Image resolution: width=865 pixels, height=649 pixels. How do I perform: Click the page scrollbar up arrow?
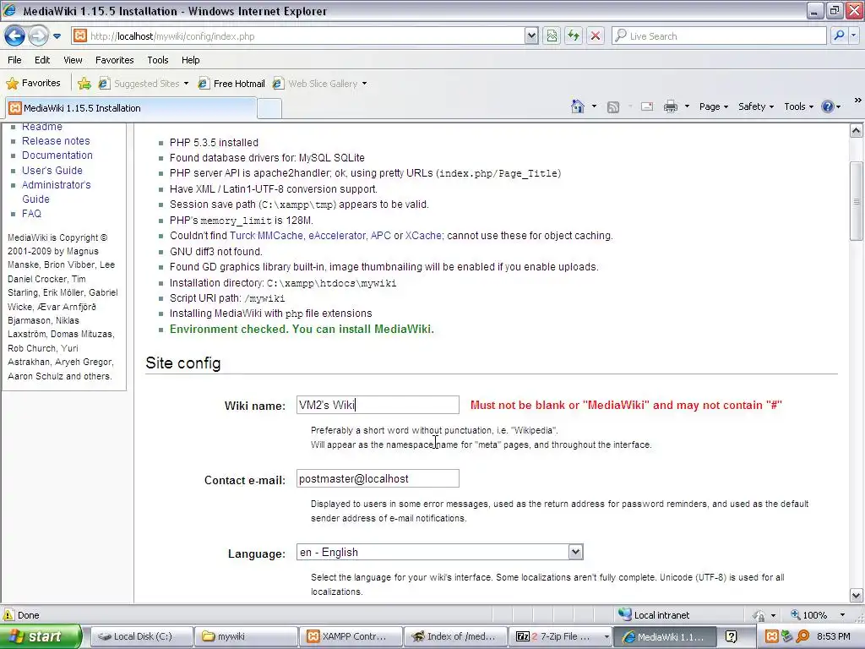pos(857,131)
